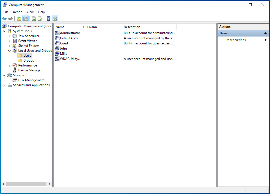Click the Refresh toolbar icon
The width and height of the screenshot is (270, 194).
tap(34, 19)
